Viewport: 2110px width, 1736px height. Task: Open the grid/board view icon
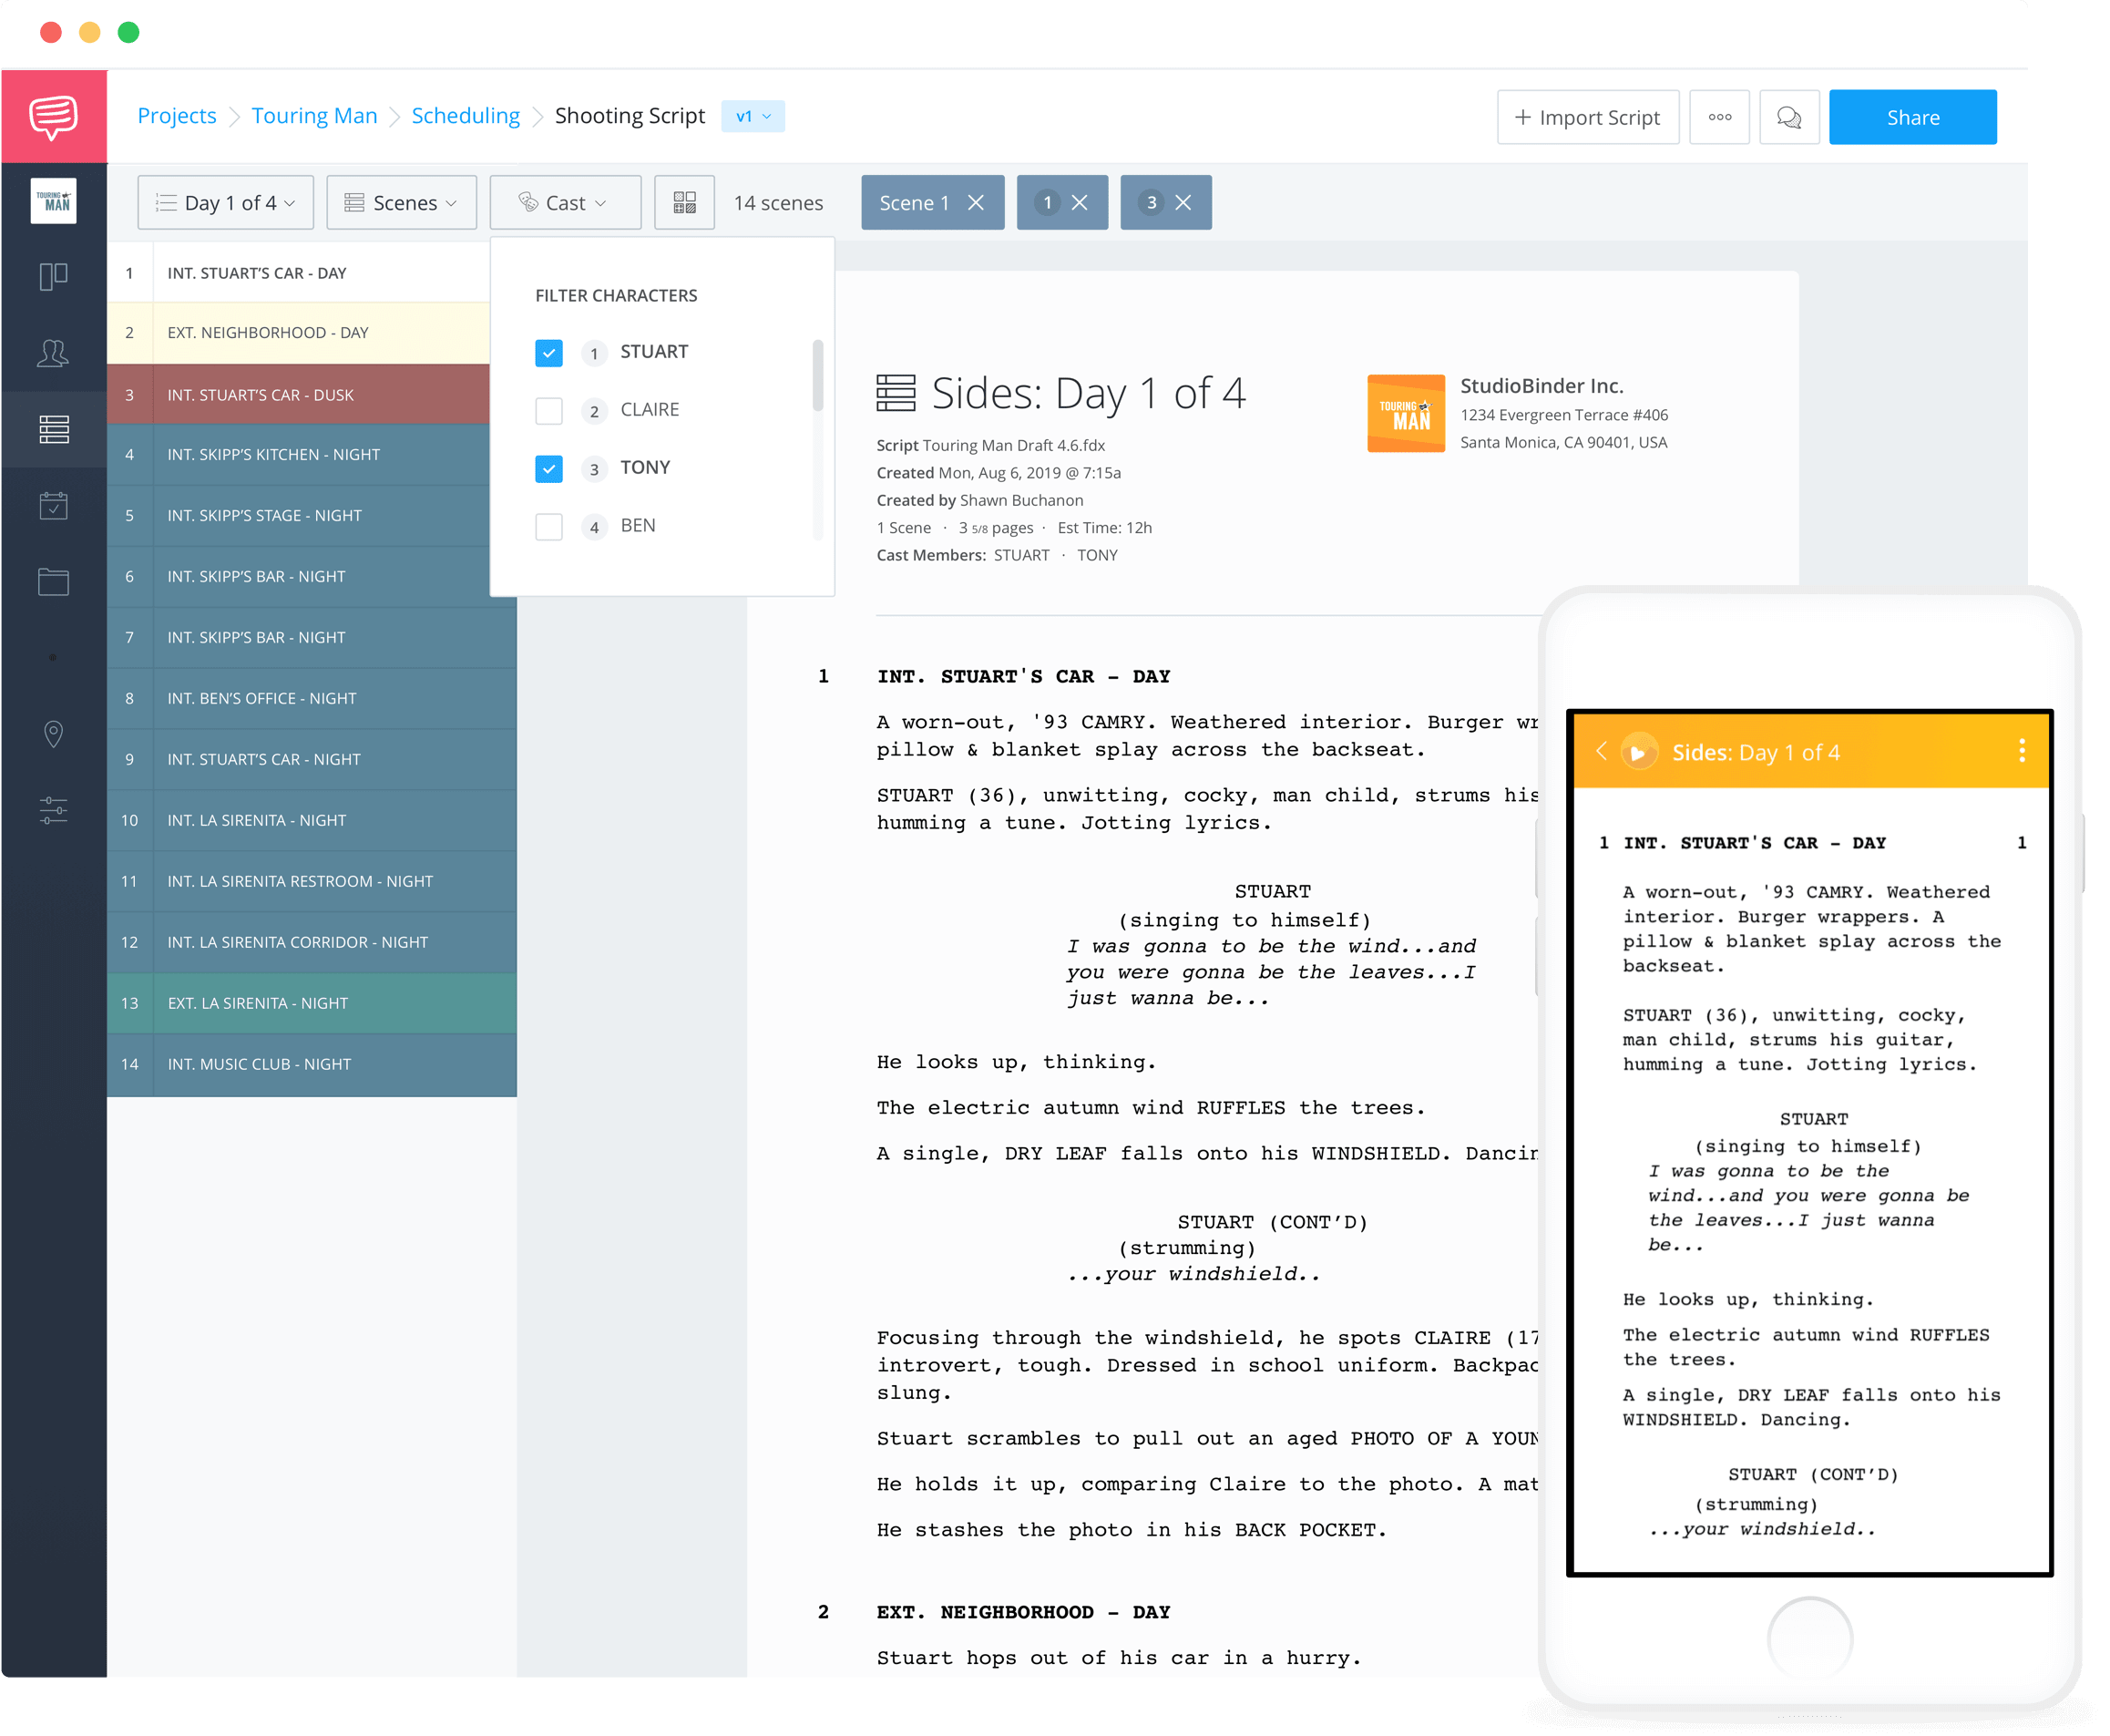(x=683, y=201)
